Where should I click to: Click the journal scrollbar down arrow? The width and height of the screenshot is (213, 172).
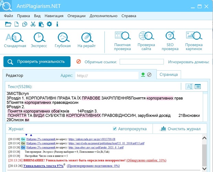click(204, 169)
